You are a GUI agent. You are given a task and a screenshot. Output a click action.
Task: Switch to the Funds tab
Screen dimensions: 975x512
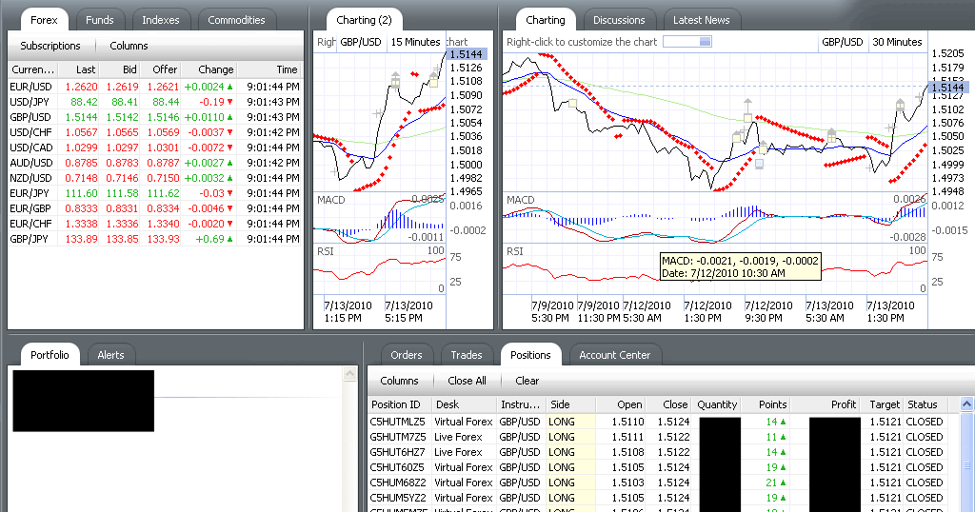click(x=99, y=20)
